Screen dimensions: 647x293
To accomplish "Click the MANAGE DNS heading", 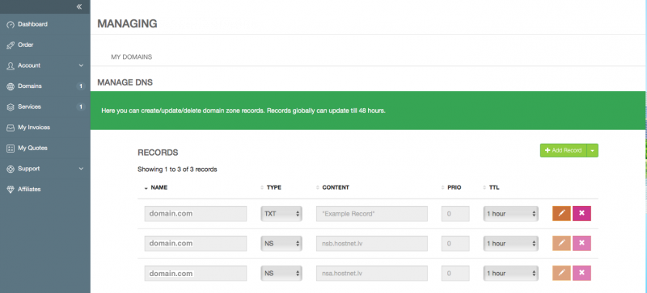I will coord(125,82).
